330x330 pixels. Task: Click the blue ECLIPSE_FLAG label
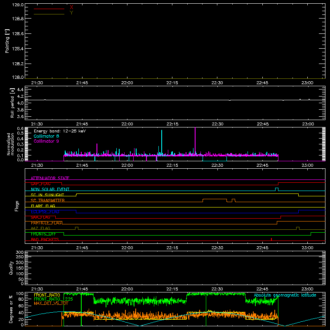[x=45, y=212]
